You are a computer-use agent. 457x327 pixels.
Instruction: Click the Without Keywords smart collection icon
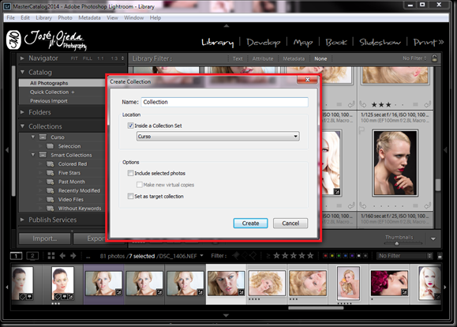(x=51, y=209)
